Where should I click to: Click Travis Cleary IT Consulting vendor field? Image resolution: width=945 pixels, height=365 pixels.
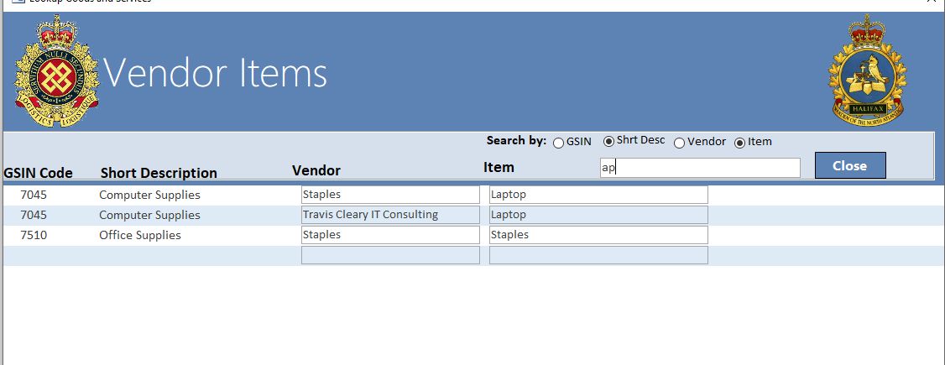tap(390, 215)
